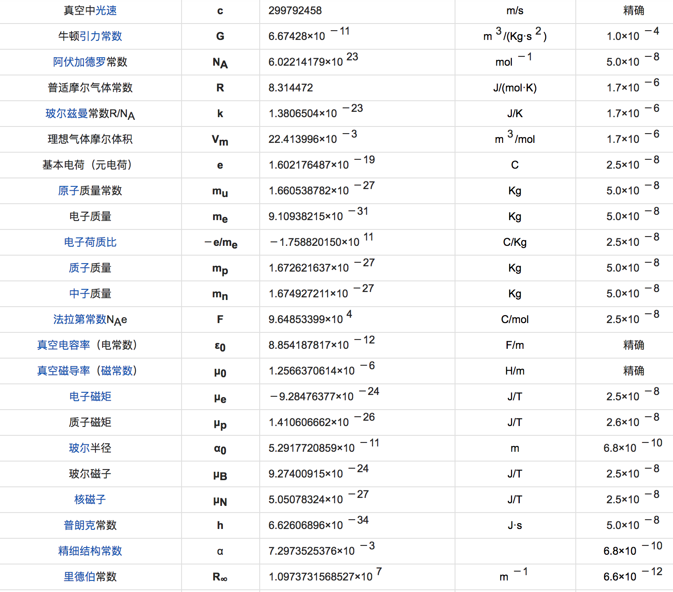
Task: Select the value 299792458 cell
Action: (357, 11)
